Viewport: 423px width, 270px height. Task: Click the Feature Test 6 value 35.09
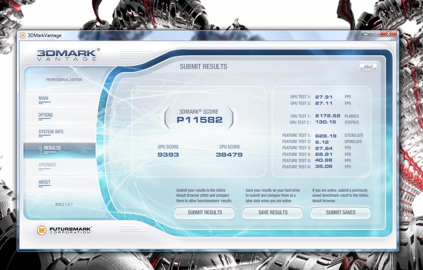tap(324, 166)
